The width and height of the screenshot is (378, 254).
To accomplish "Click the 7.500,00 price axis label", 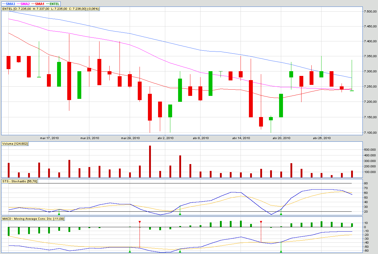I will 370,11.
